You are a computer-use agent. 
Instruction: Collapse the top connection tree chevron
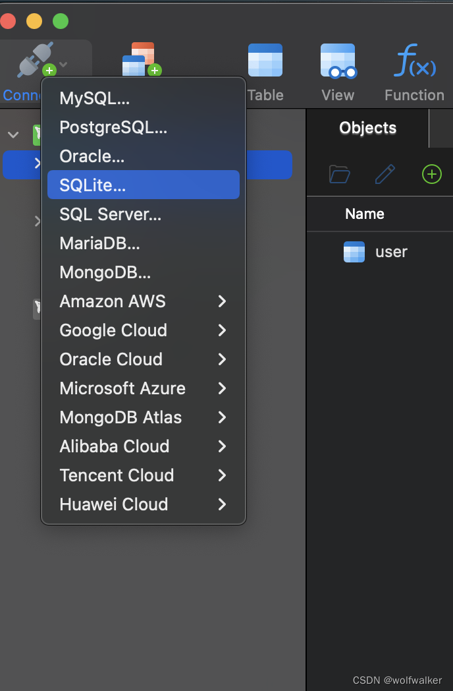click(13, 135)
